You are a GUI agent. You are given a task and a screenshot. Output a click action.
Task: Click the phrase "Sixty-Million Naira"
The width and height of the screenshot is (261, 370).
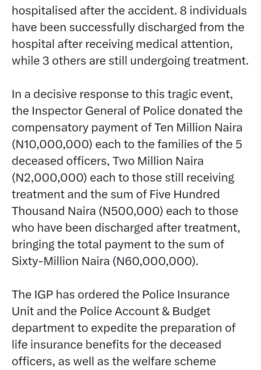(x=61, y=261)
